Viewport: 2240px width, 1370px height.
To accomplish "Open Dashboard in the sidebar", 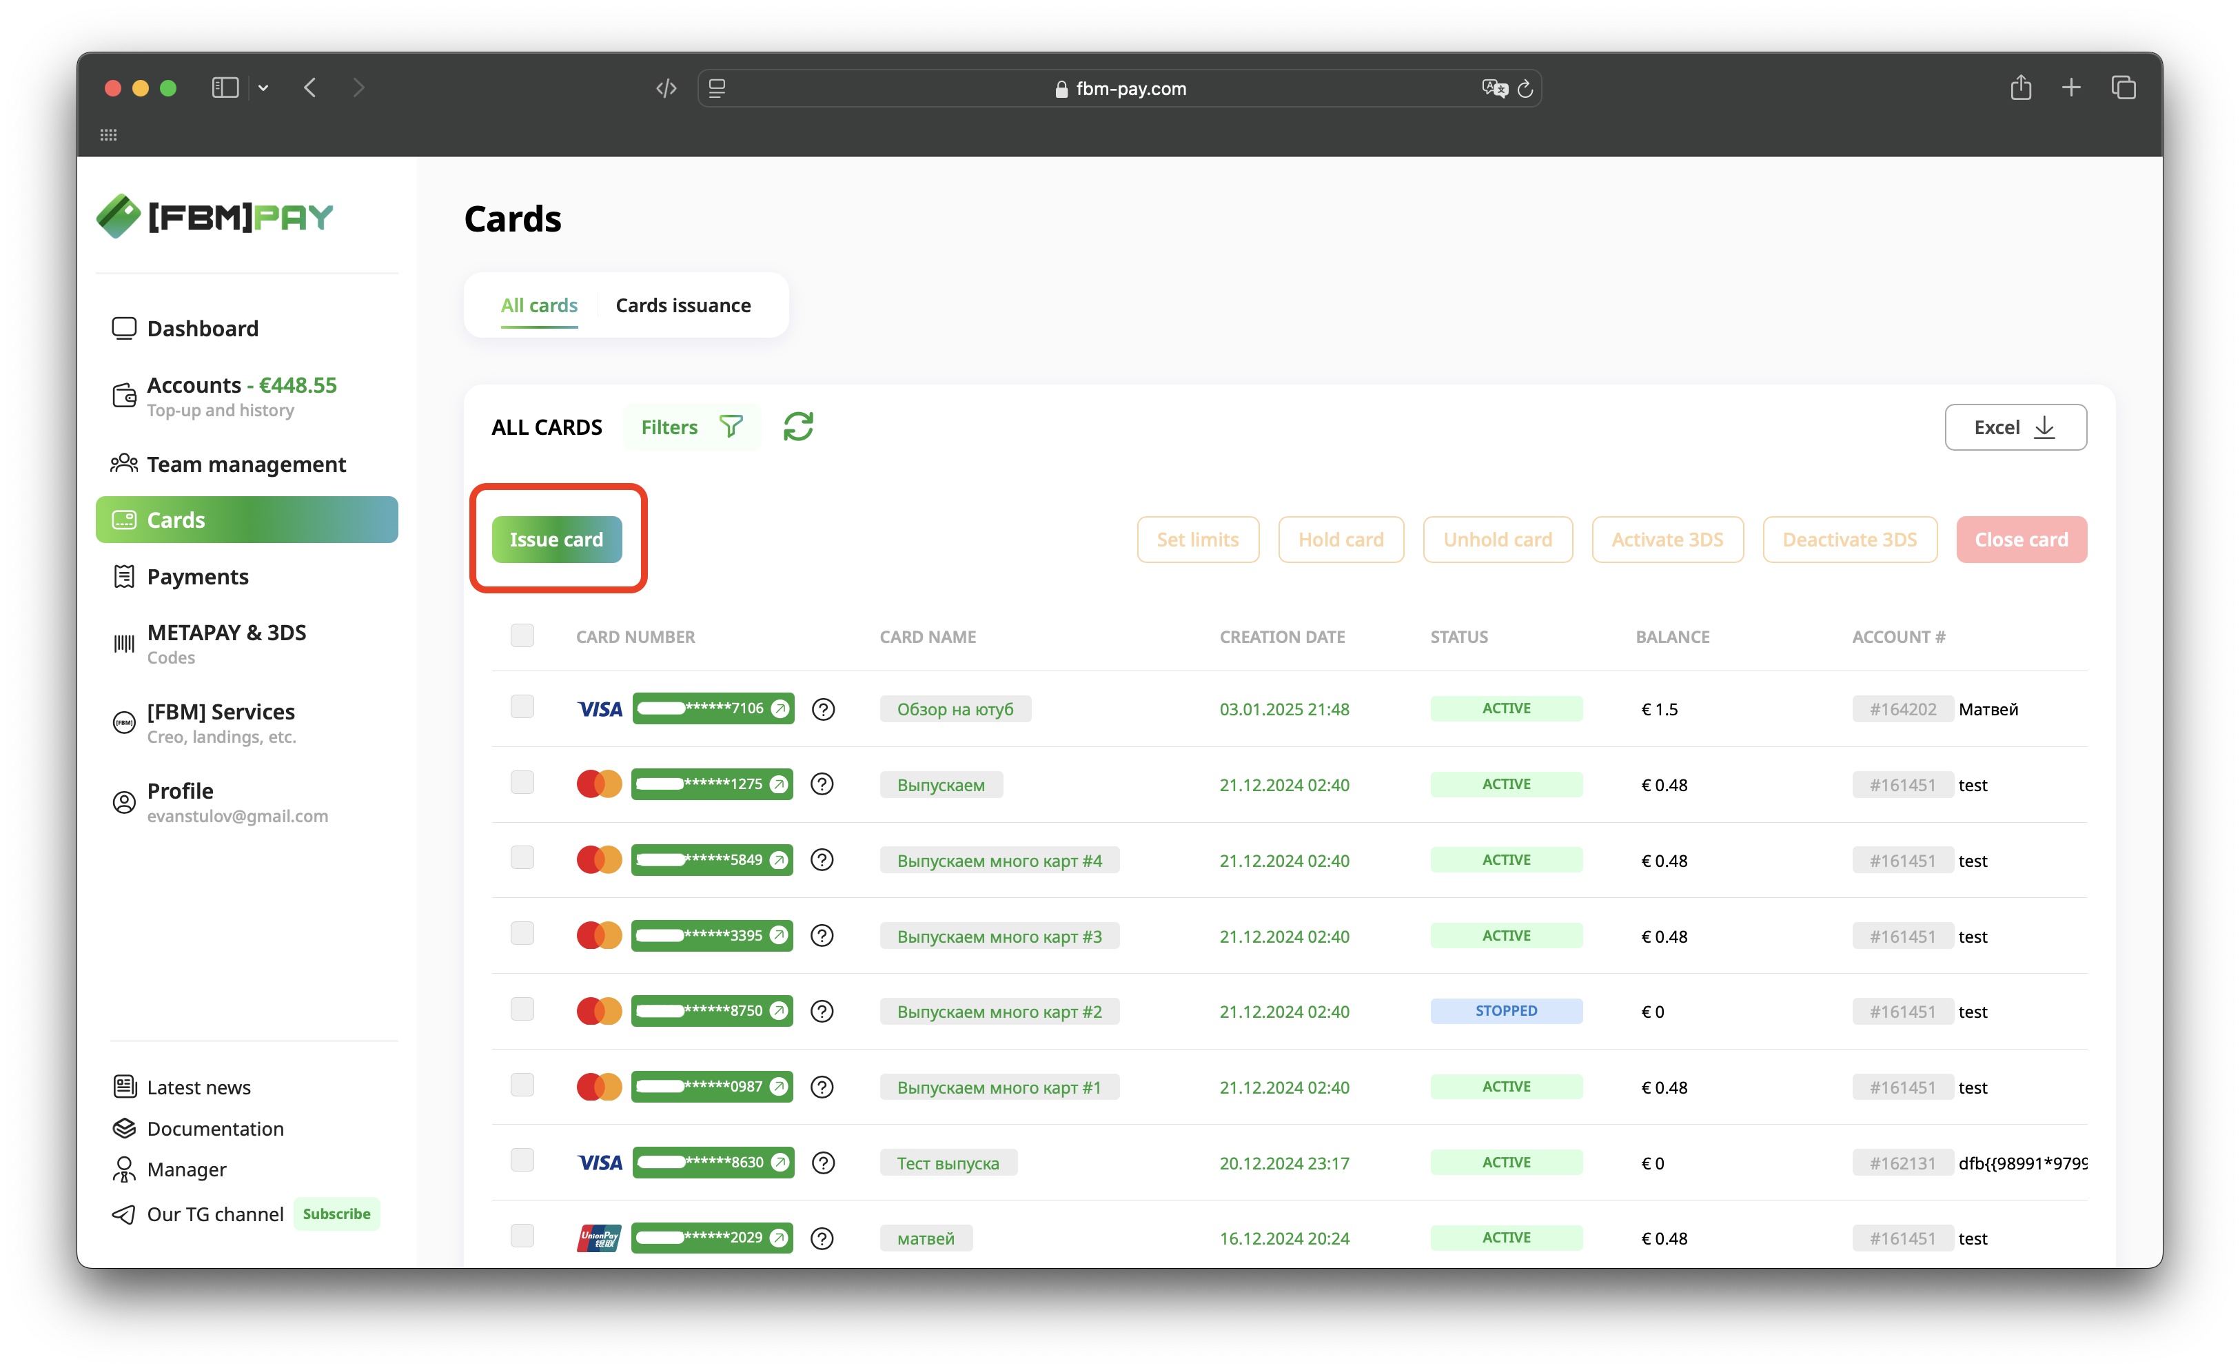I will tap(246, 328).
